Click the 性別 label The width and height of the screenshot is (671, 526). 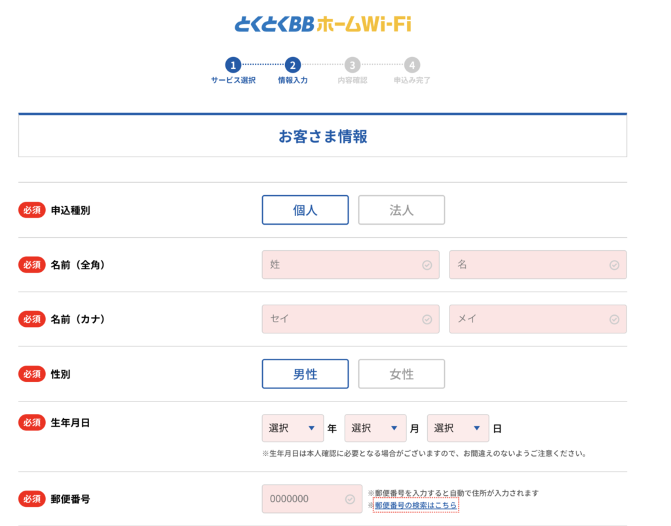[60, 374]
